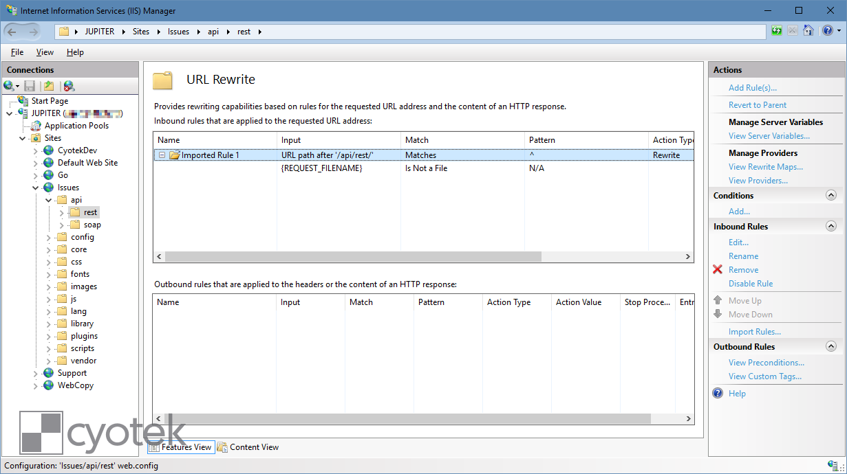Click the Delete Connection icon in Connections toolbar
The width and height of the screenshot is (847, 474).
click(x=69, y=86)
